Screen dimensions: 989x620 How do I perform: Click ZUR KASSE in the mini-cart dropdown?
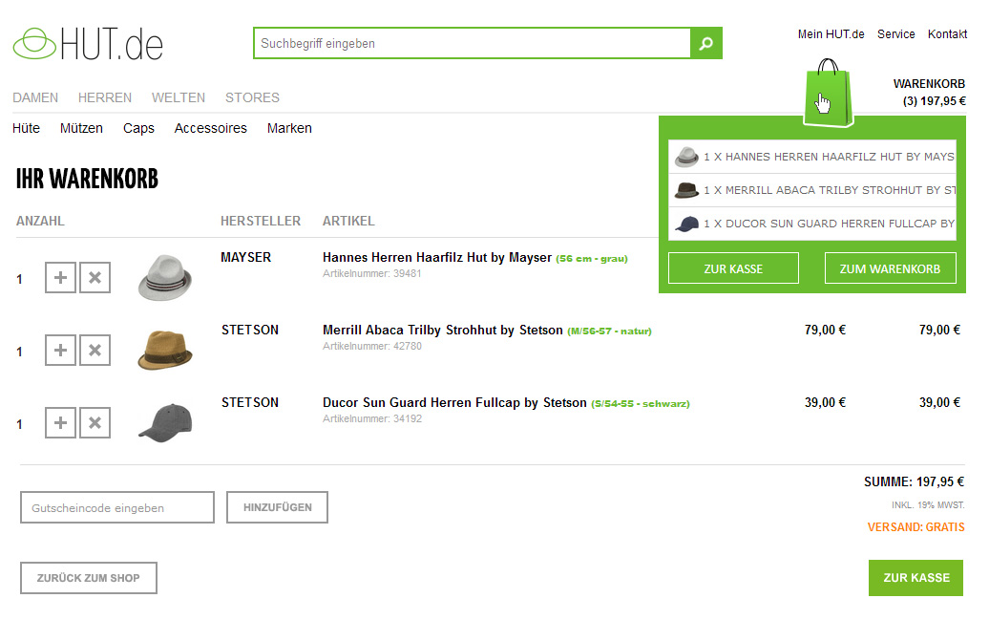[733, 268]
